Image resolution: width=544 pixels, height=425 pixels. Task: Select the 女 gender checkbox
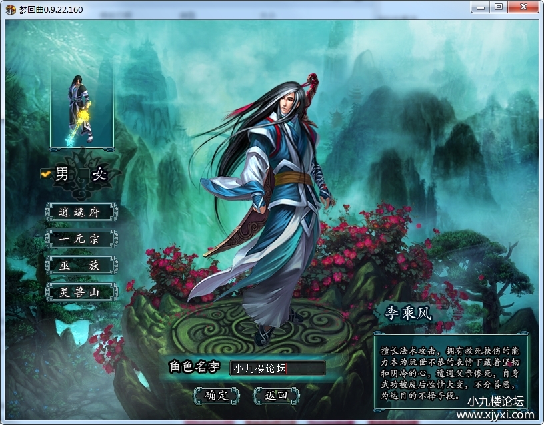83,175
